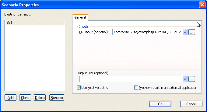Add a new scenario
The height and width of the screenshot is (112, 207).
[x=10, y=98]
